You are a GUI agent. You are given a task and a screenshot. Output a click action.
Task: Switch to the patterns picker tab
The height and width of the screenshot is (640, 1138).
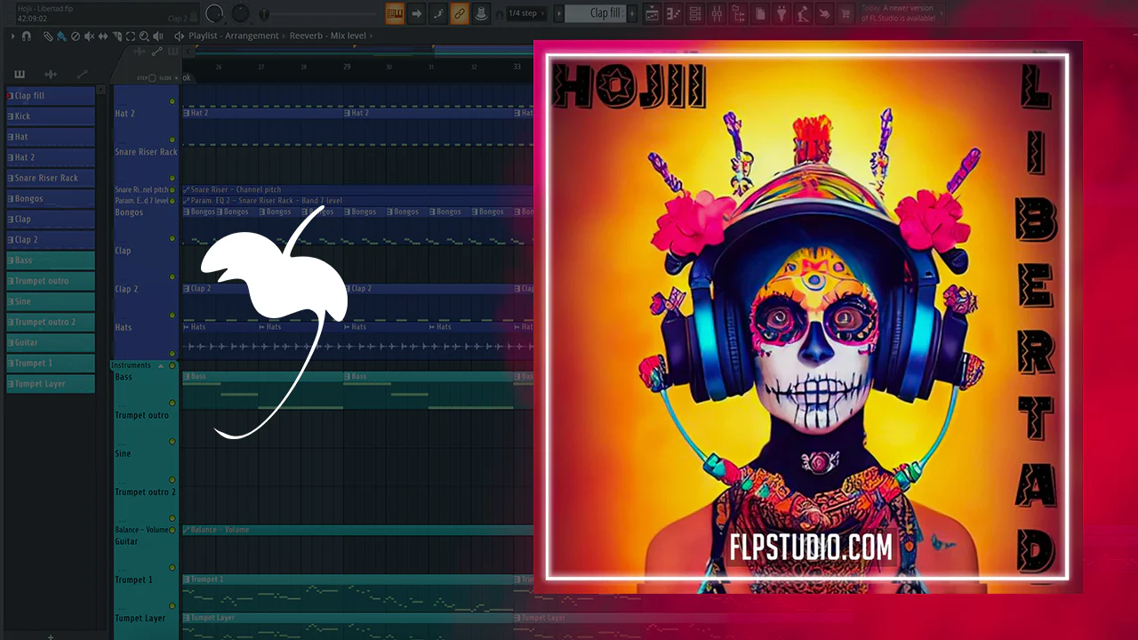coord(20,75)
